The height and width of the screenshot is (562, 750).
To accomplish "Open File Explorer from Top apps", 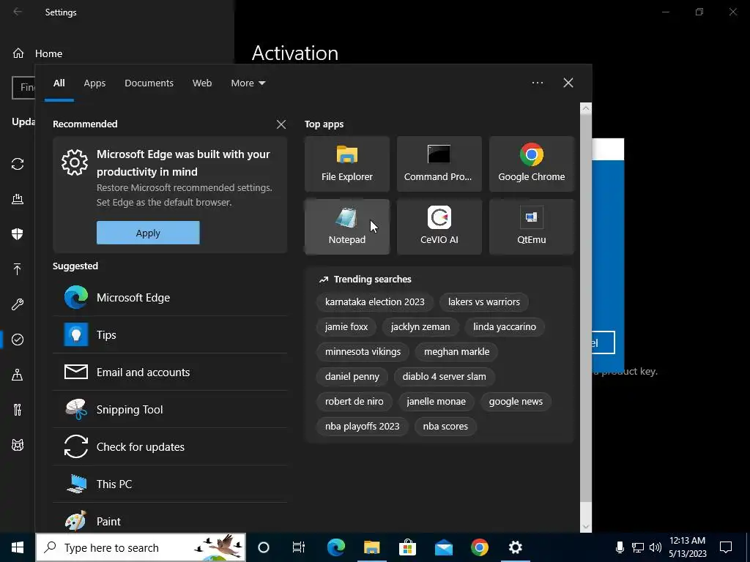I will point(346,164).
